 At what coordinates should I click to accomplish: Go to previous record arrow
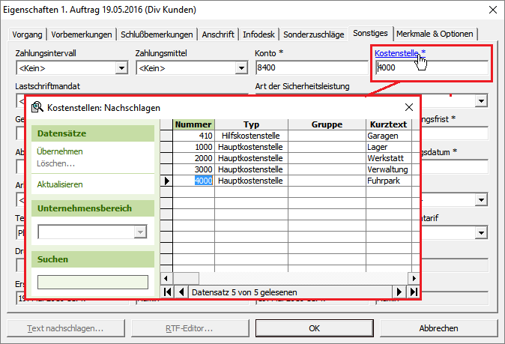click(x=181, y=292)
